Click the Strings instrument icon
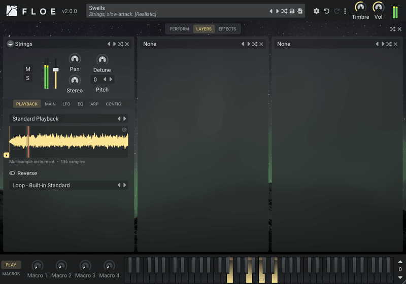Screen dimensions: 406x284 point(10,44)
